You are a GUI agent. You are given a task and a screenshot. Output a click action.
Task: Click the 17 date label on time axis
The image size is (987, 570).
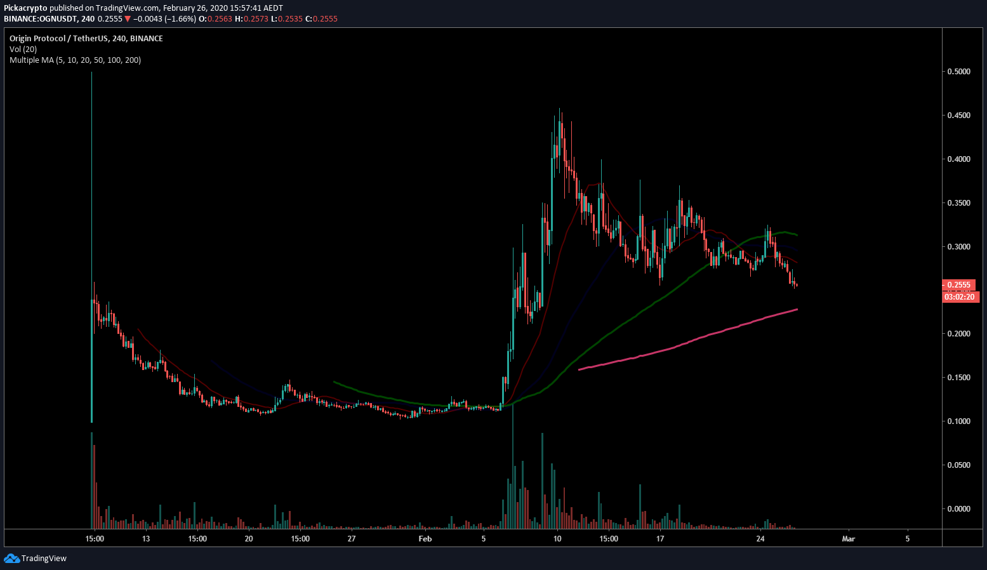[x=660, y=539]
